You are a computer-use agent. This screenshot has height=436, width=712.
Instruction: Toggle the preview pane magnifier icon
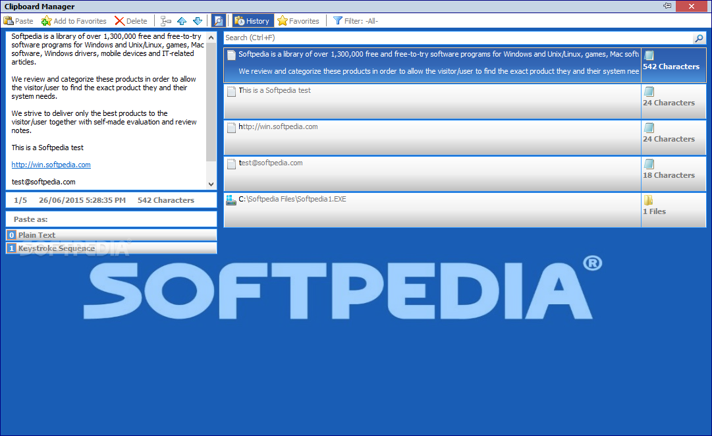219,21
